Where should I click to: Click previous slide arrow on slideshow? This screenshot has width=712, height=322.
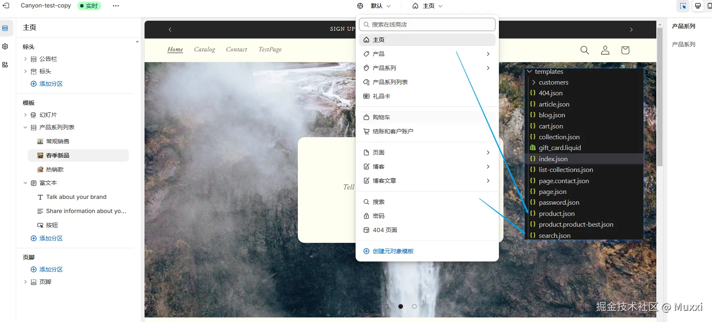tap(154, 199)
